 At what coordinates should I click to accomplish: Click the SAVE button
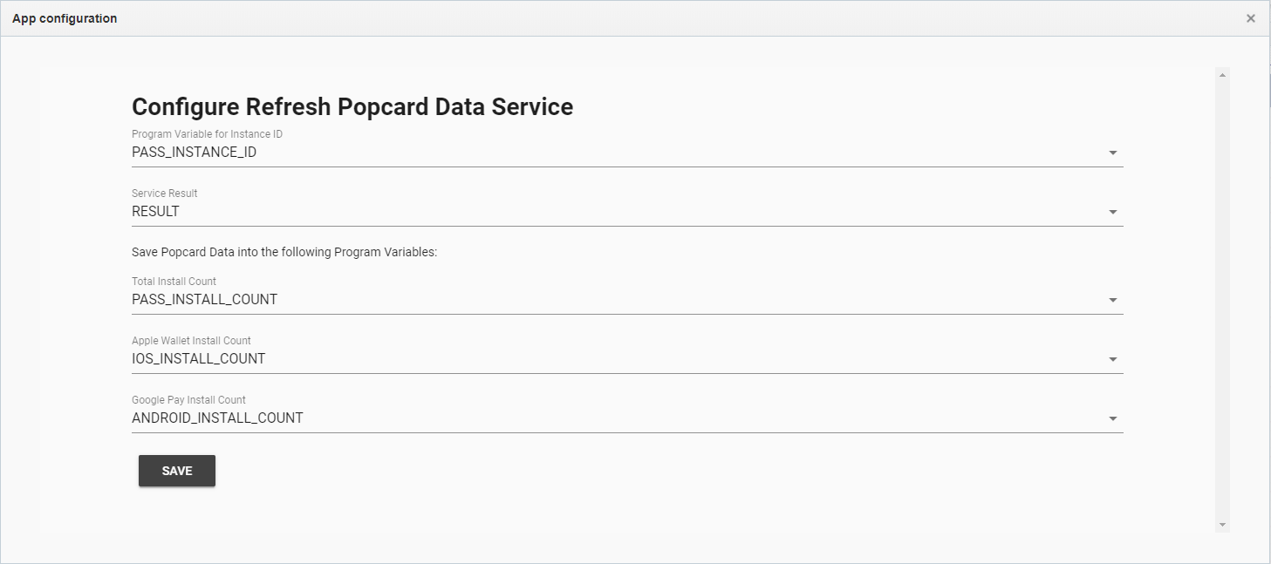pyautogui.click(x=177, y=471)
